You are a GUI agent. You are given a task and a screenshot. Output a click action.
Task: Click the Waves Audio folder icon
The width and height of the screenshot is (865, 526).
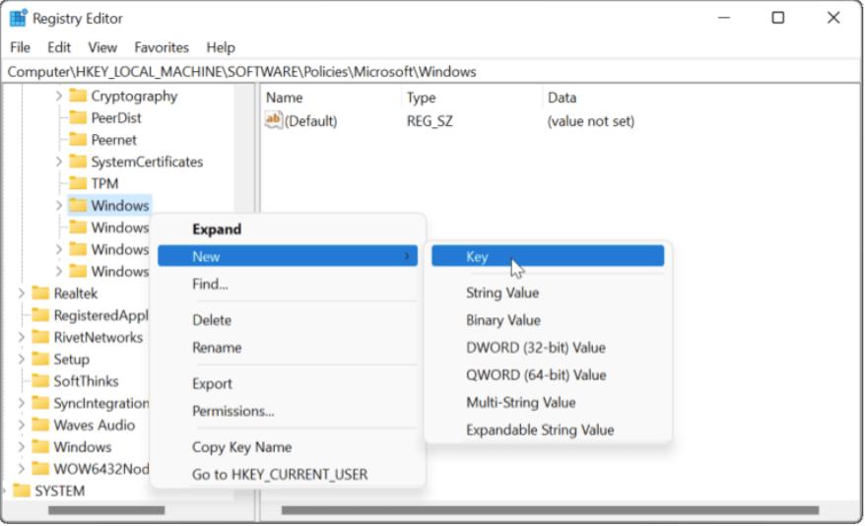[x=40, y=426]
